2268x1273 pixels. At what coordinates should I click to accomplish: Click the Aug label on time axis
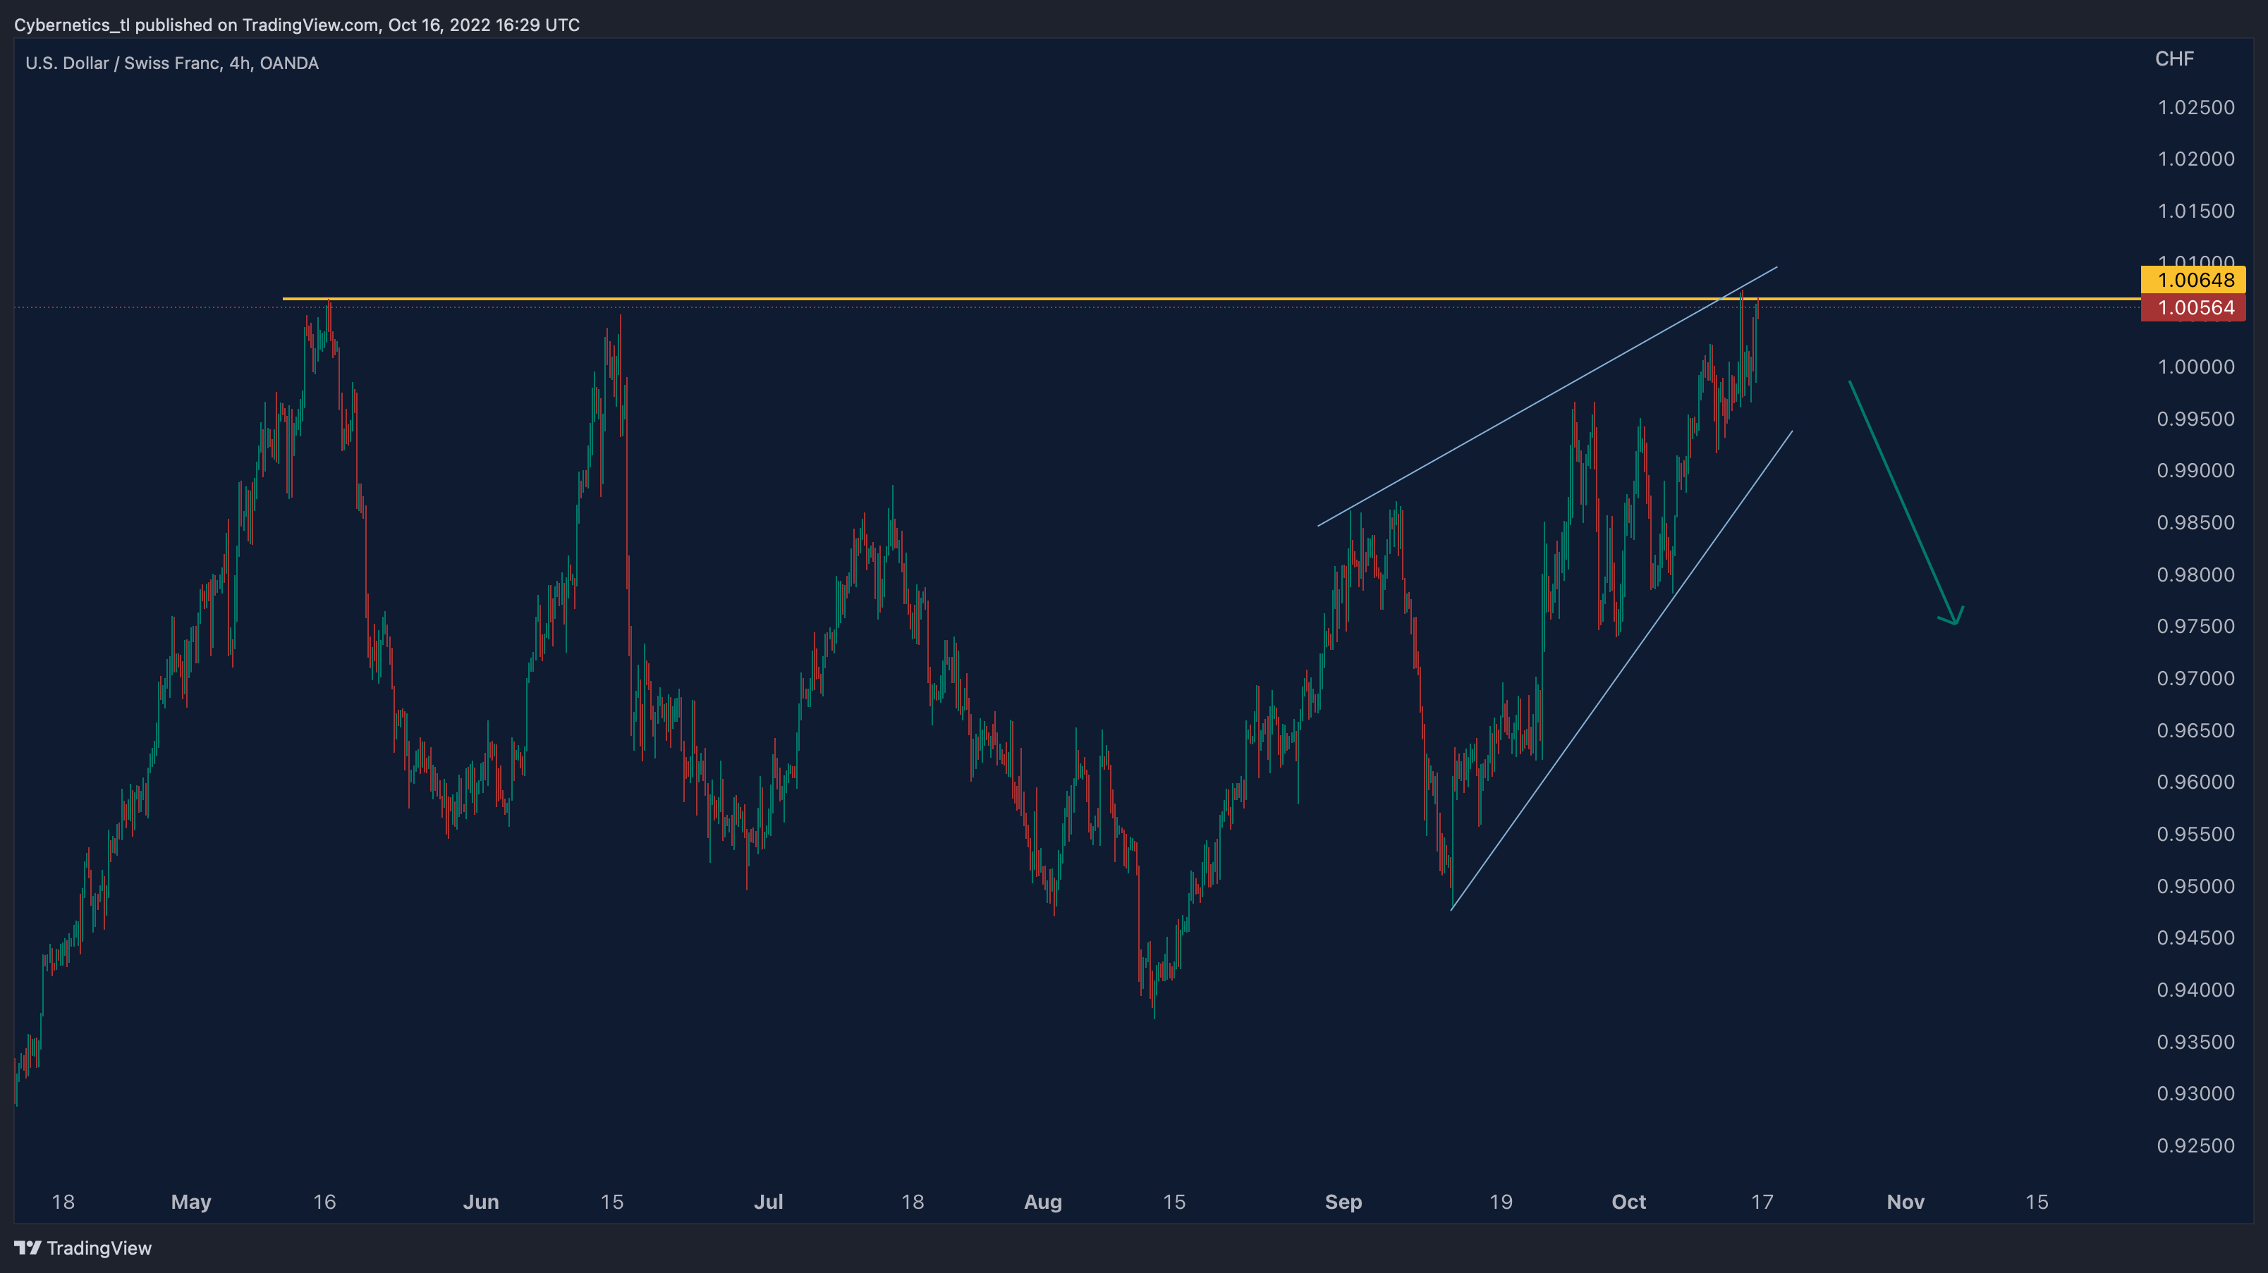click(1042, 1202)
